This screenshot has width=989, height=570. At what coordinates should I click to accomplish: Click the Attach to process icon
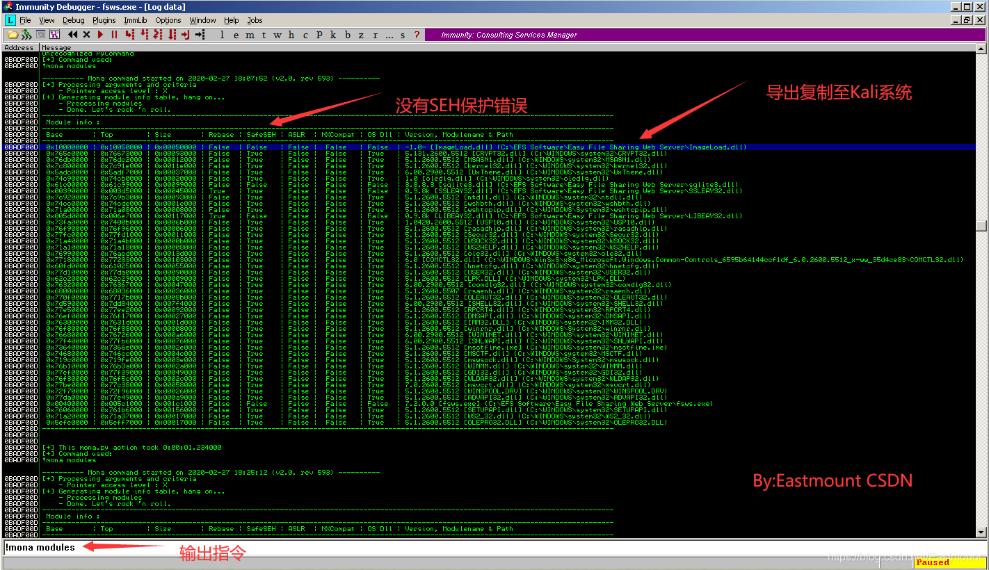tap(26, 35)
